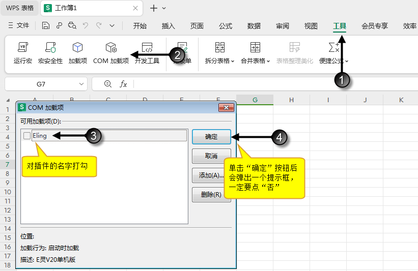Close the COM 加载项 dialog
418x271 pixels.
click(x=227, y=108)
